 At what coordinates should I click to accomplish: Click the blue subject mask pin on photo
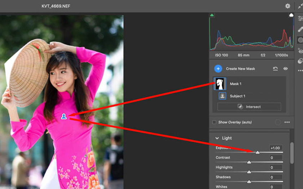click(64, 117)
